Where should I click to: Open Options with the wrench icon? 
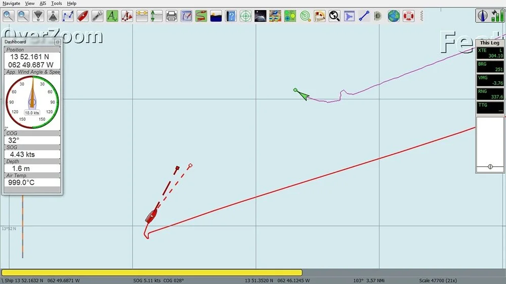tap(97, 16)
